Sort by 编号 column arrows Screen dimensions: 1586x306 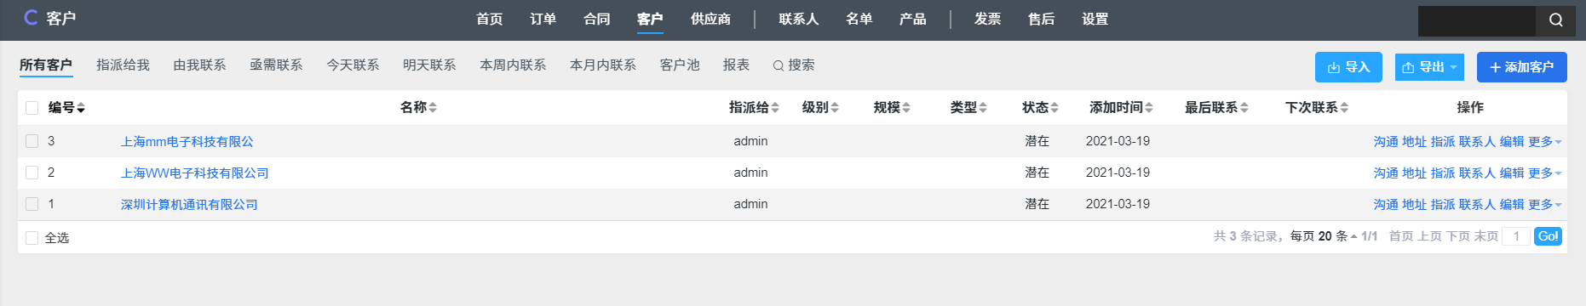click(x=81, y=108)
